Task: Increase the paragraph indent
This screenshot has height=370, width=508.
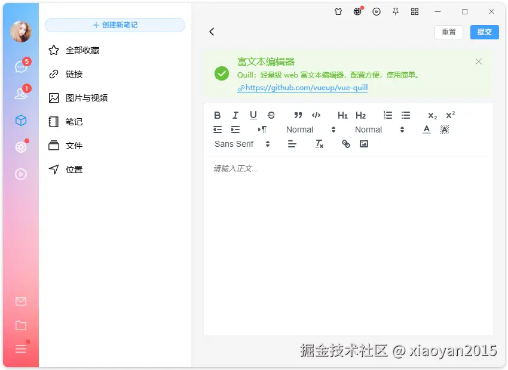Action: (235, 129)
